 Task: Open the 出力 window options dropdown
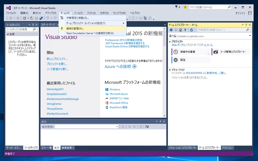tap(157, 122)
